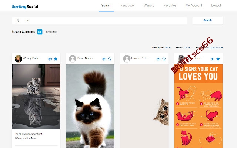
Task: Unfavorite Wendy Buth's post star
Action: click(56, 59)
